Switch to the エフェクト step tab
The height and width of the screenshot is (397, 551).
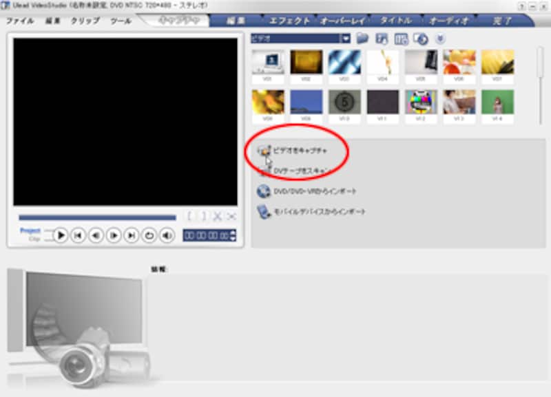289,21
